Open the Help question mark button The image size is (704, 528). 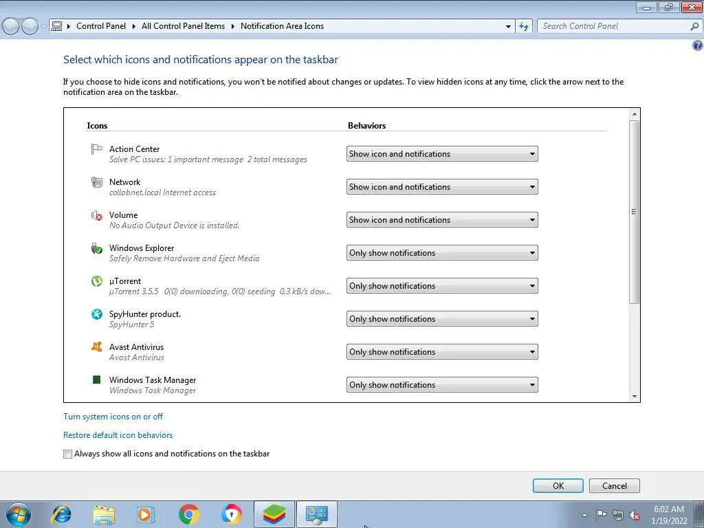point(698,45)
